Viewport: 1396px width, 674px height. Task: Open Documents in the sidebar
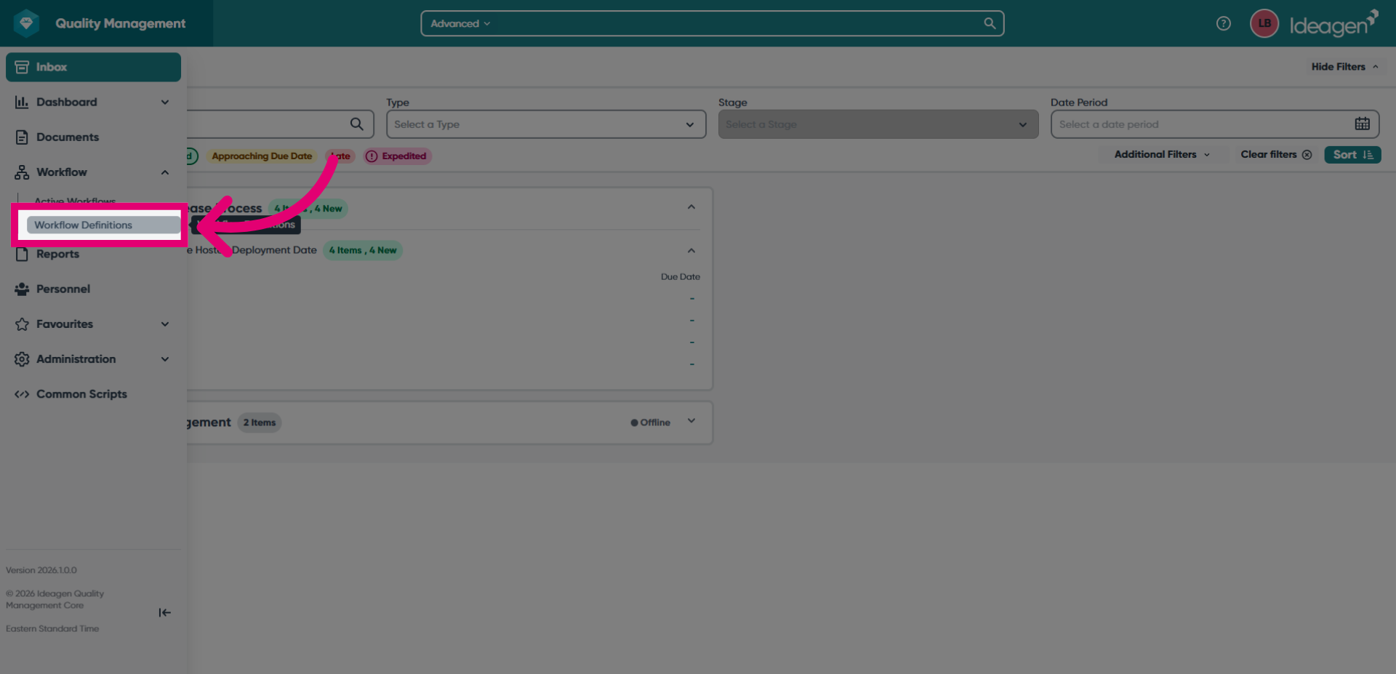pos(93,137)
